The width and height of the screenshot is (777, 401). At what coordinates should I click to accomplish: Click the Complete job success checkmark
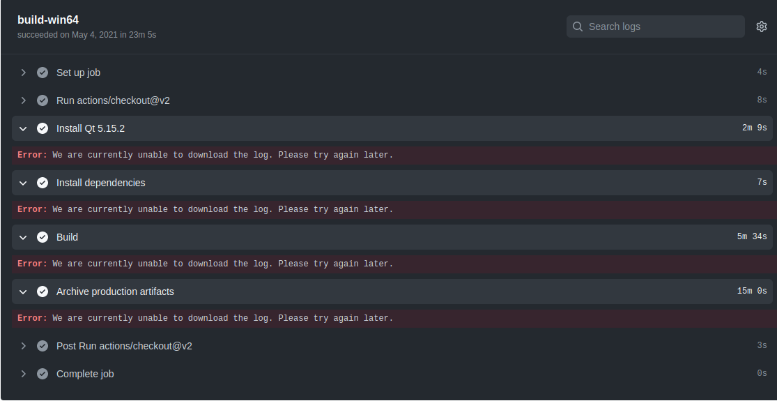click(x=43, y=374)
